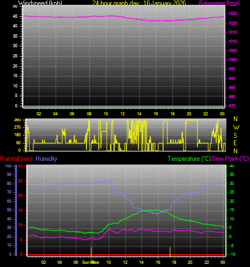Click the '360' wind direction axis value

point(17,120)
